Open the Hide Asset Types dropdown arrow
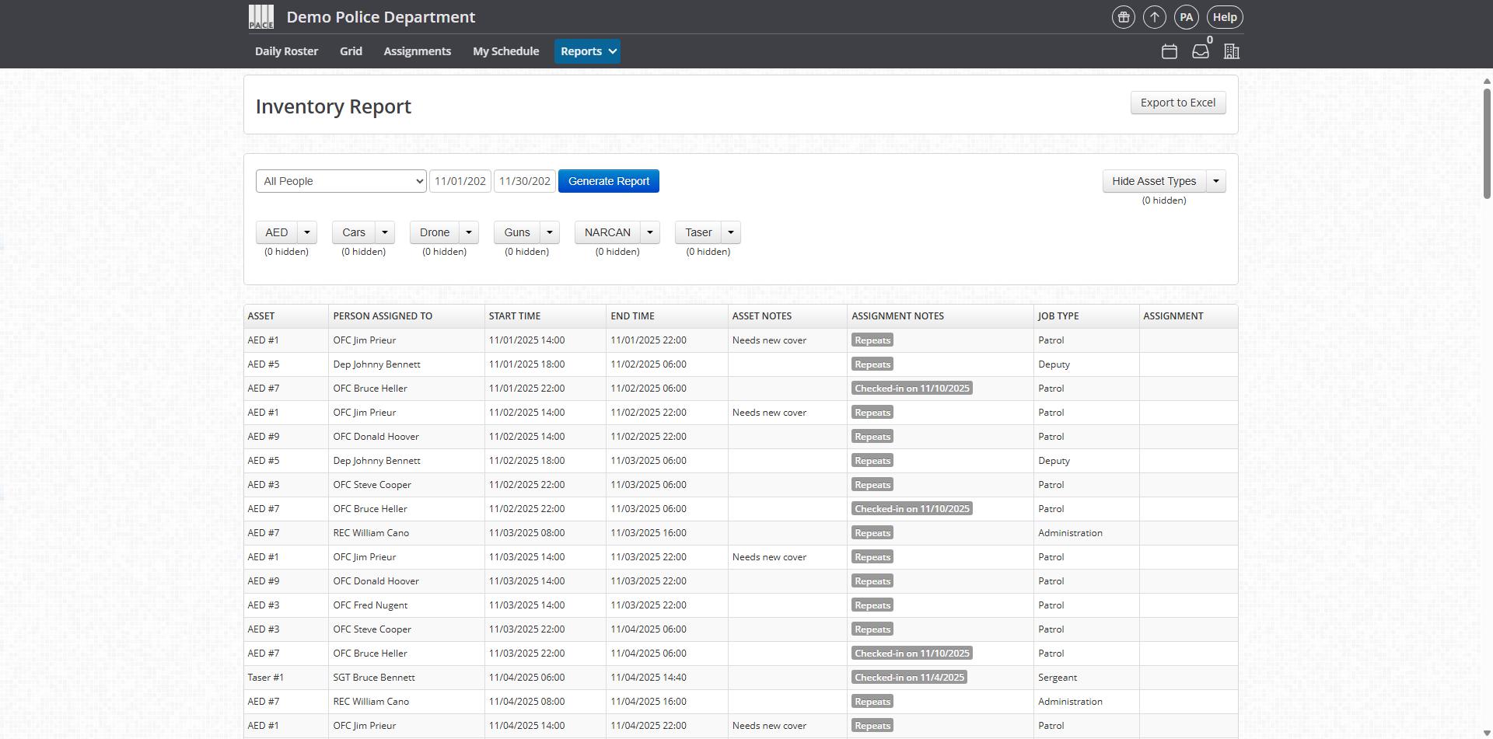The image size is (1493, 739). click(1216, 181)
